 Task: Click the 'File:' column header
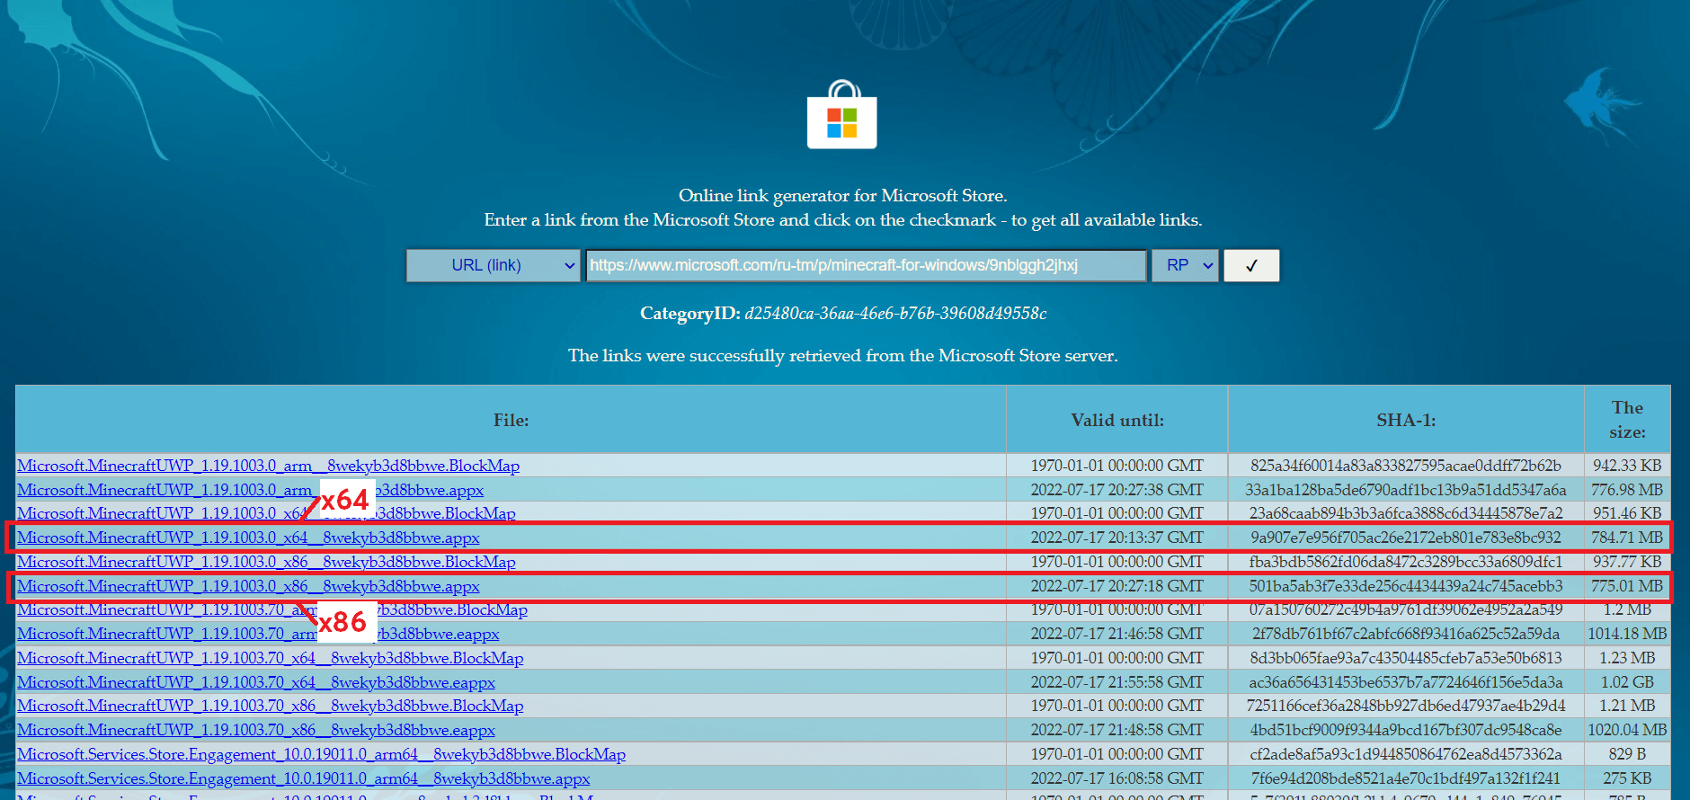(x=511, y=420)
